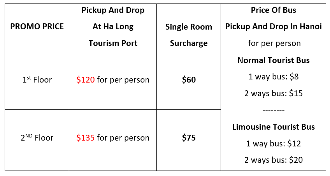Select the Limousine Tourist Bus heading
The image size is (330, 176).
click(x=273, y=127)
